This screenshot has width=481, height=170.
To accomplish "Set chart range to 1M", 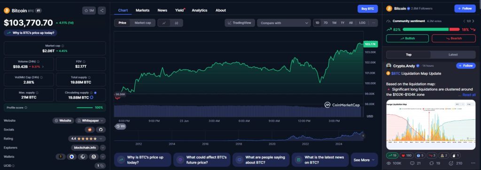I will pos(334,23).
